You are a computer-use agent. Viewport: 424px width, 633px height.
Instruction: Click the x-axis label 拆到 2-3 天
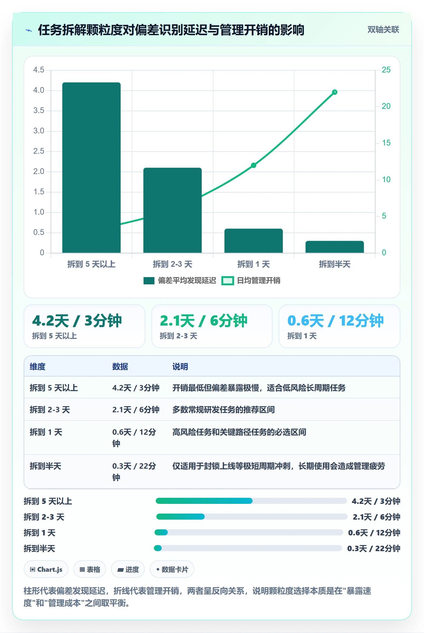click(x=172, y=264)
